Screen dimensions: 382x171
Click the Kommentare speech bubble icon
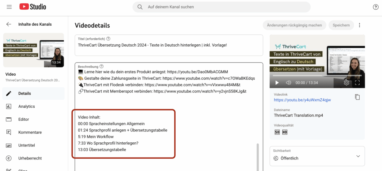[x=9, y=132]
